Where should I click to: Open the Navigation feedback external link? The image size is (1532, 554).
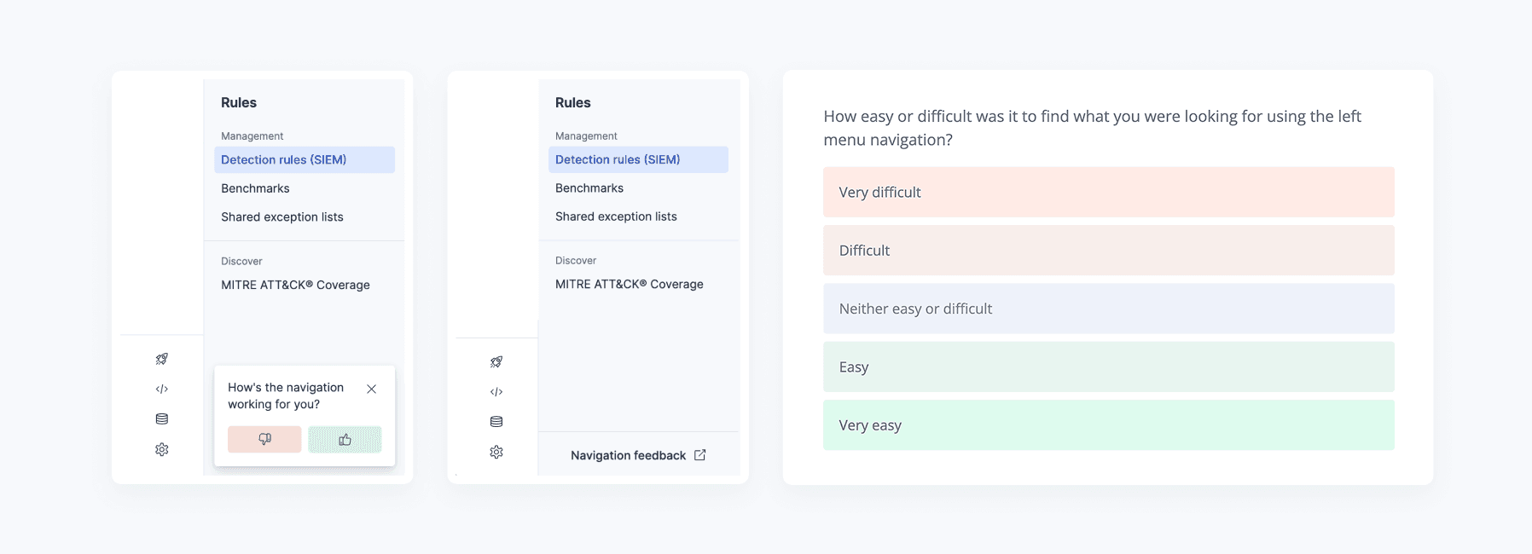(638, 455)
